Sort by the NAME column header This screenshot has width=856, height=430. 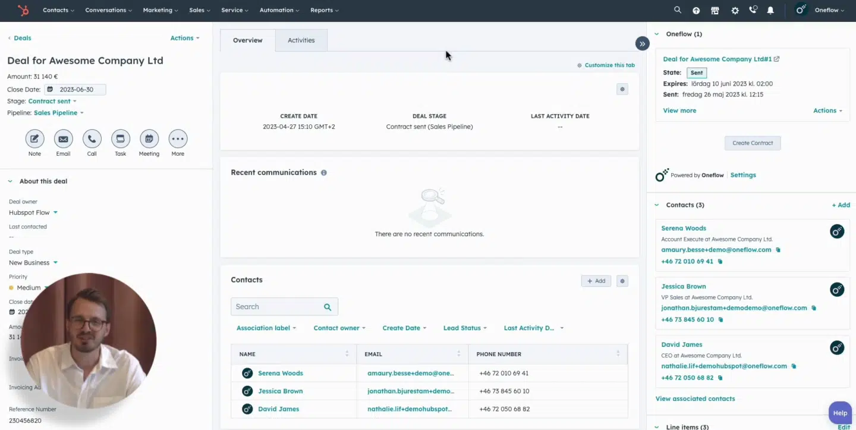(294, 354)
